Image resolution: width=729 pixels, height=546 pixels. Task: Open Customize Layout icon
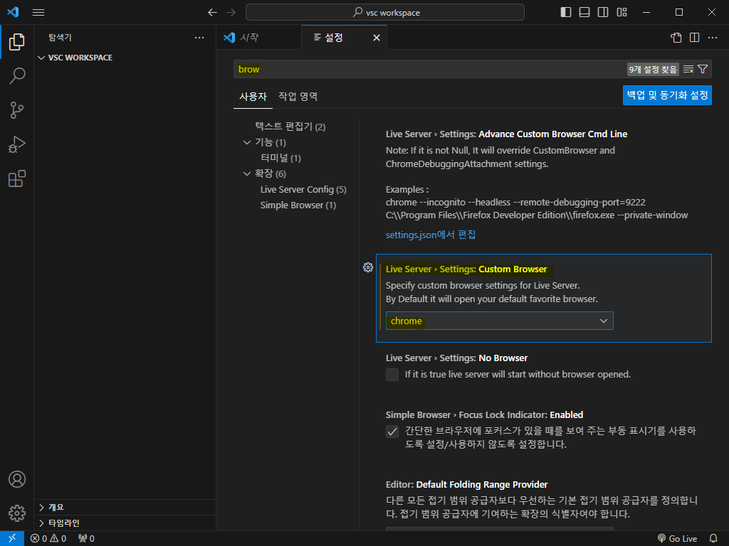point(622,13)
